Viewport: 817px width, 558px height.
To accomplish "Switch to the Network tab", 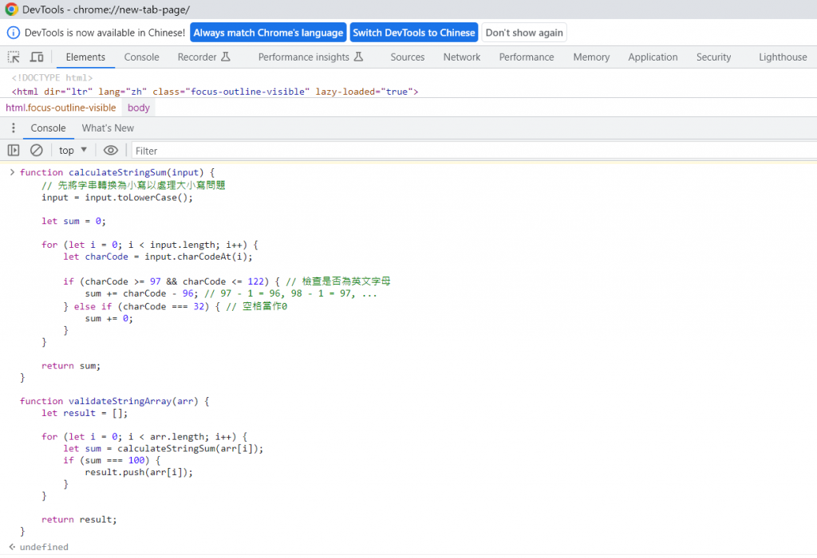I will [x=462, y=57].
